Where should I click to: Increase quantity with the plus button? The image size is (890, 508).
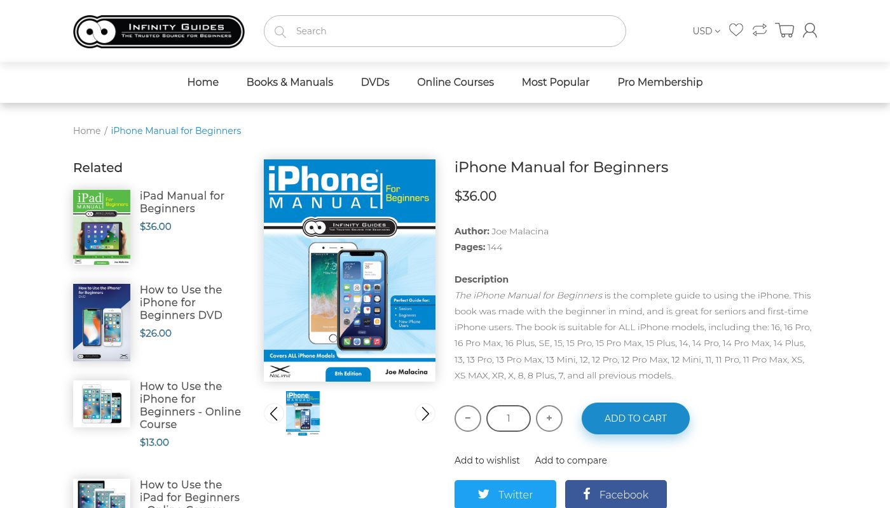pyautogui.click(x=549, y=418)
